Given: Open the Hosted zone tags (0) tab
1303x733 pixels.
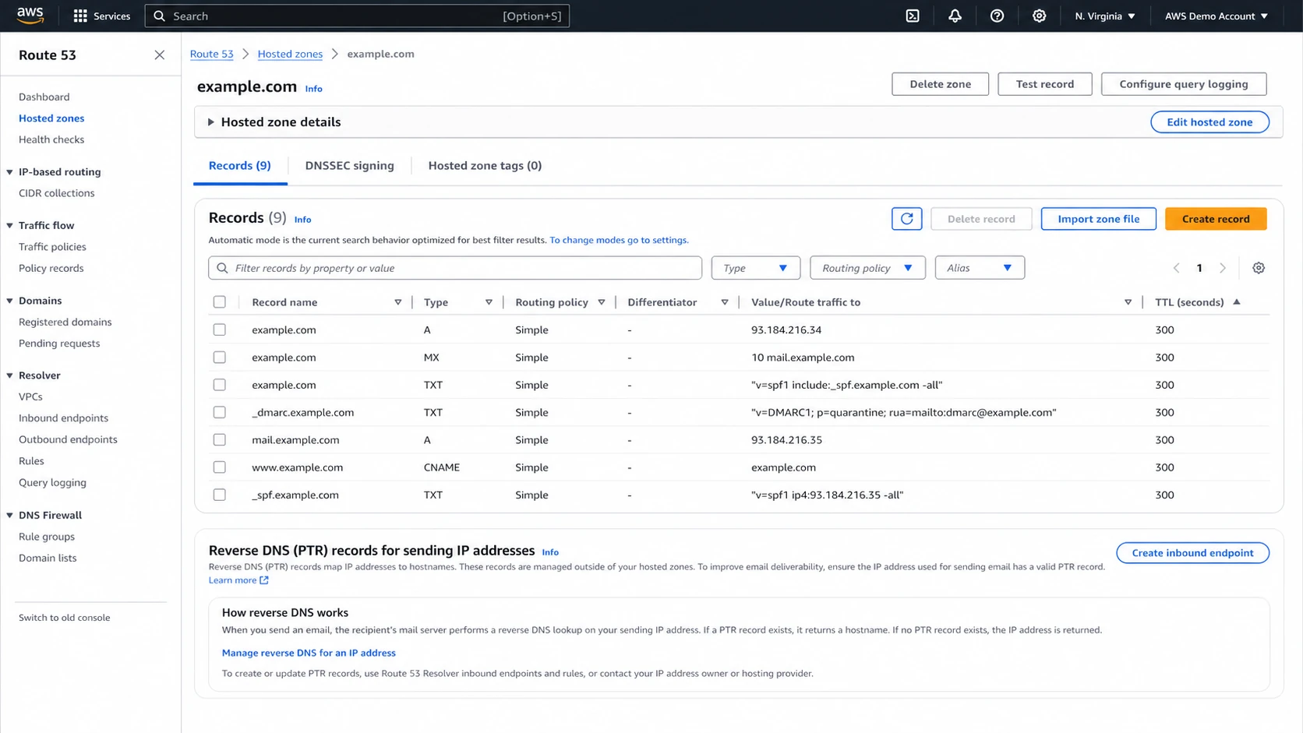Looking at the screenshot, I should pyautogui.click(x=485, y=166).
